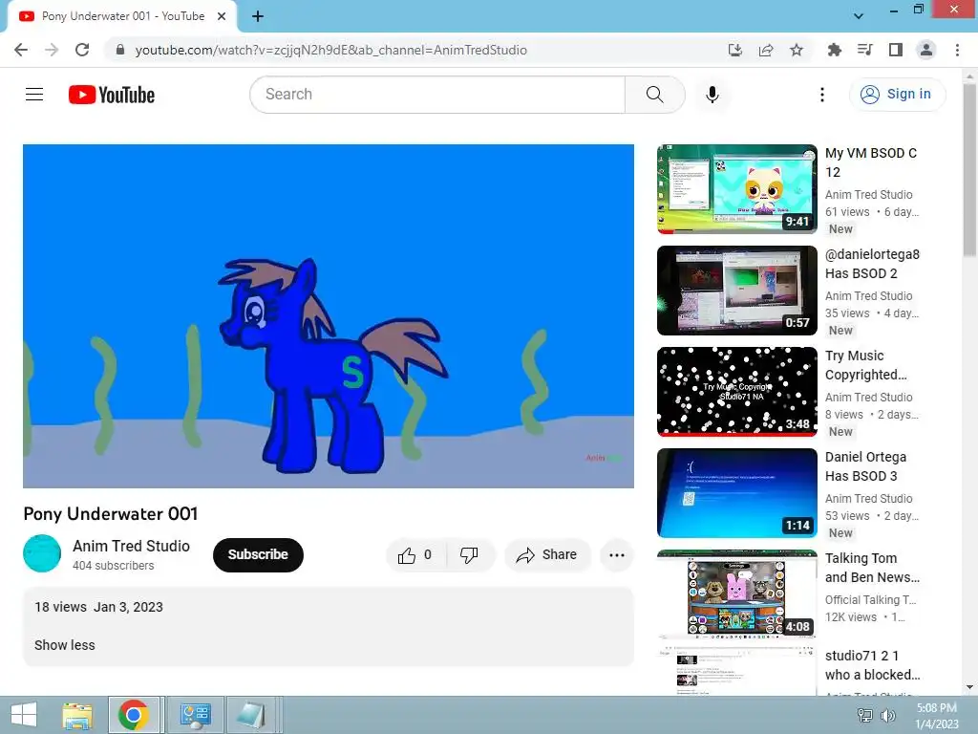Open Talking Tom and Ben News thumbnail
The image size is (978, 734).
(736, 594)
